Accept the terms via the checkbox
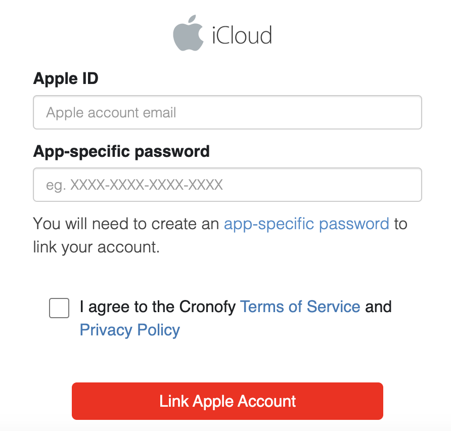The width and height of the screenshot is (451, 431). pyautogui.click(x=59, y=308)
